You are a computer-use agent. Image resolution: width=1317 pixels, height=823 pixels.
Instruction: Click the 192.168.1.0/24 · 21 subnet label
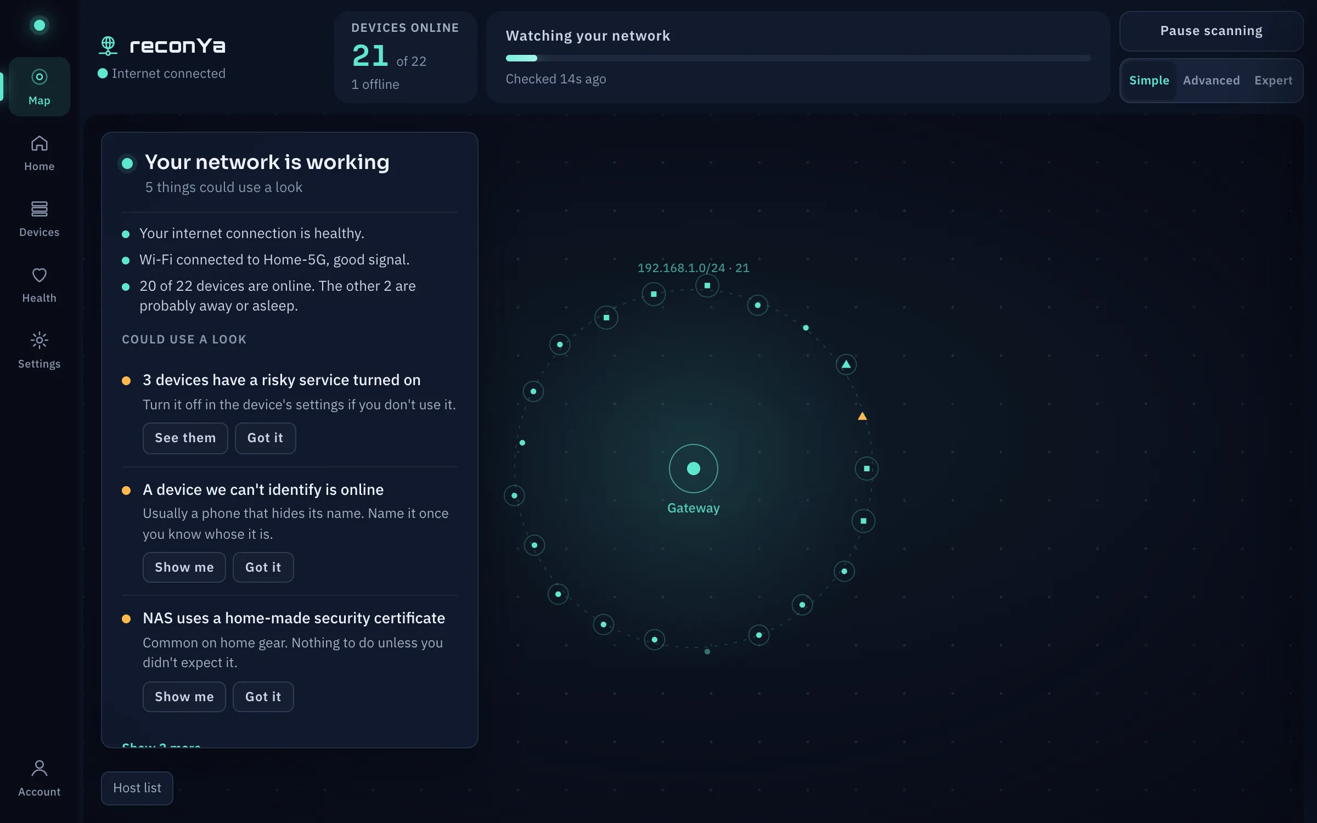(x=693, y=268)
